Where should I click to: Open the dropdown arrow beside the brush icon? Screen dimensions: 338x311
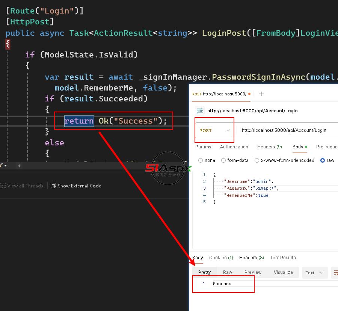tap(6, 166)
